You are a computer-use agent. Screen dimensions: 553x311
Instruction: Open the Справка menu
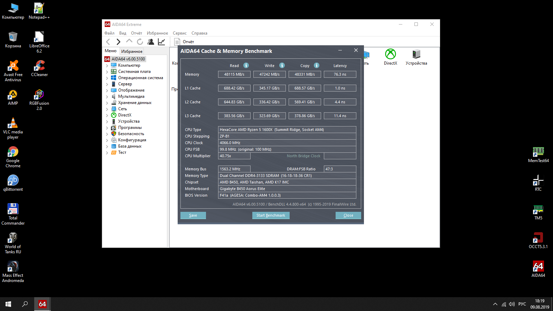[x=199, y=33]
